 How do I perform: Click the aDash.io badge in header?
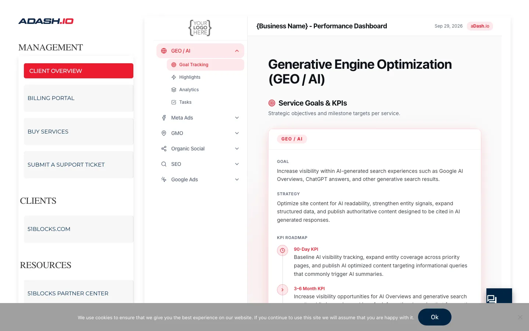[x=480, y=26]
